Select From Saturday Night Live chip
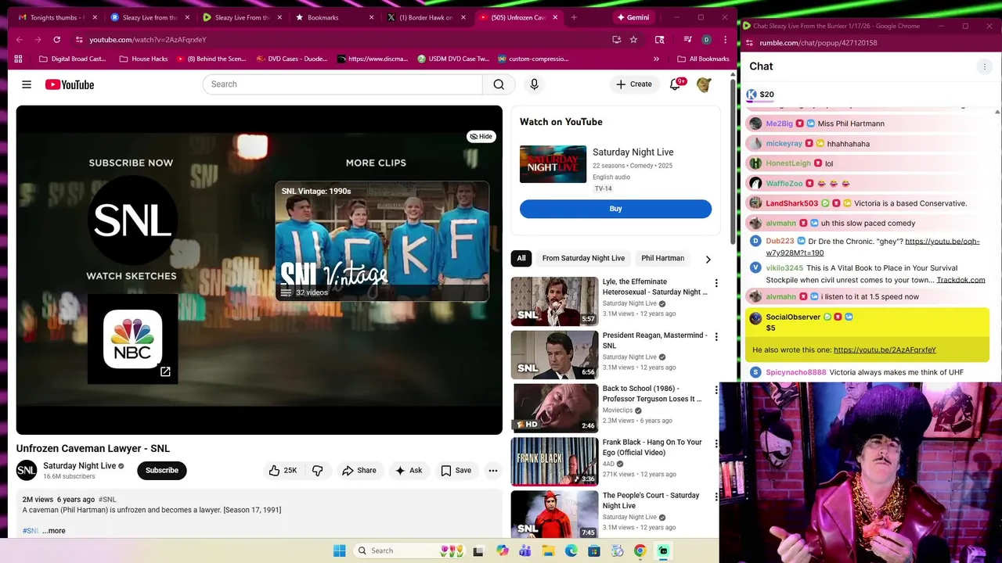This screenshot has height=563, width=1002. [583, 258]
